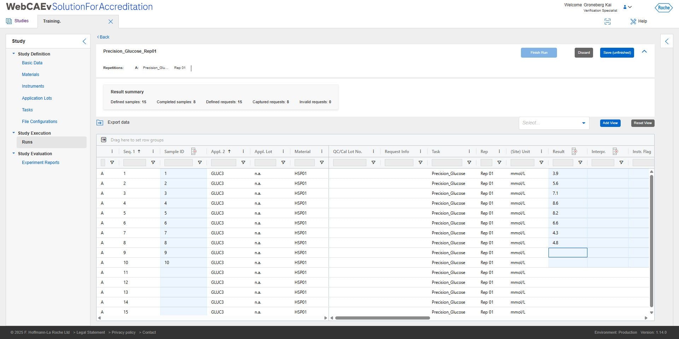This screenshot has height=339, width=679.
Task: Click the user profile icon
Action: coord(625,7)
